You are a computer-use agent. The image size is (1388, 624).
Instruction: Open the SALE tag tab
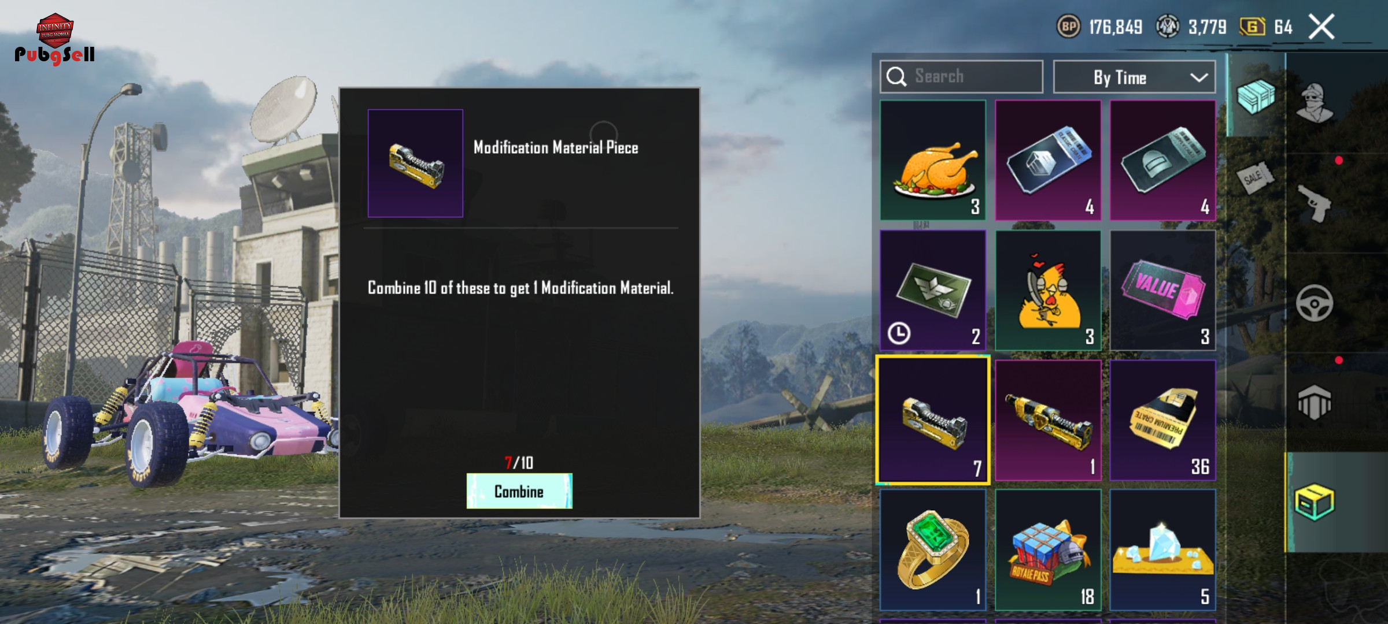[1255, 178]
